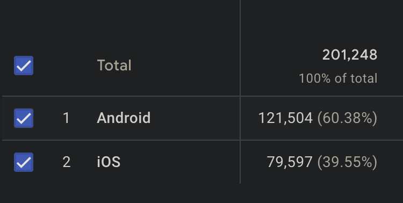Image resolution: width=403 pixels, height=203 pixels.
Task: Select the 121,504 Android value
Action: point(285,118)
